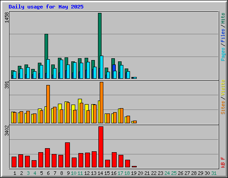Image resolution: width=228 pixels, height=178 pixels.
Task: Select the tiny red KB bar for day 19
Action: pos(134,166)
